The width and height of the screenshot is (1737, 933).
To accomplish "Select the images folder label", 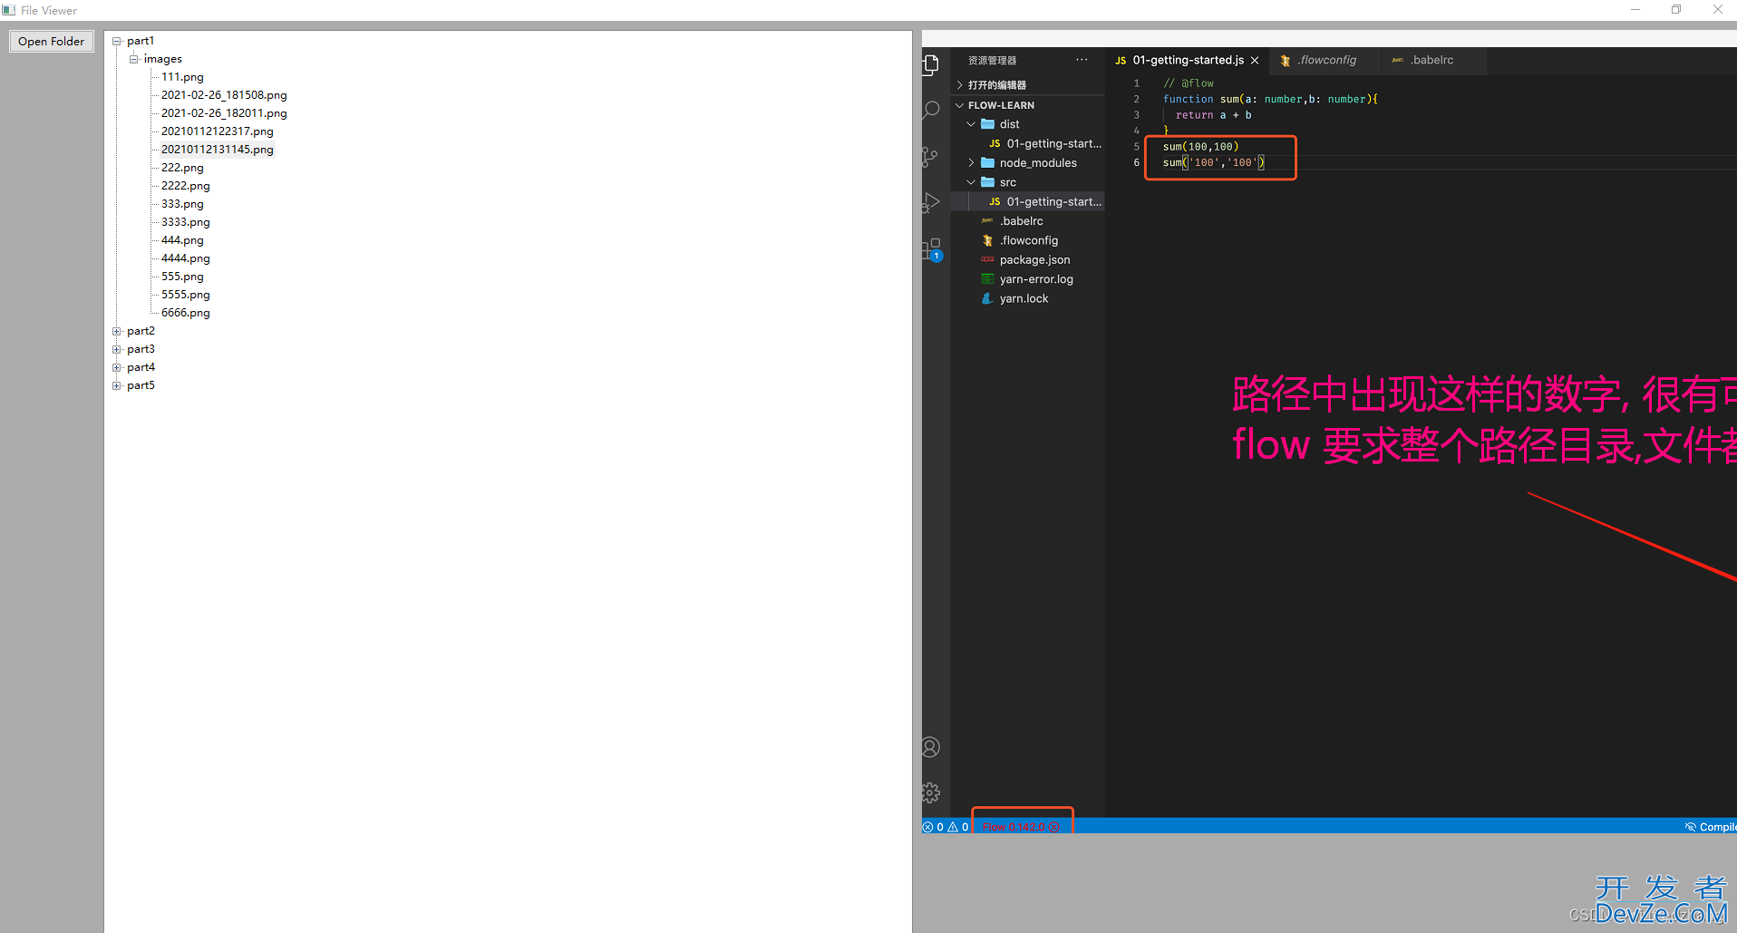I will pos(163,59).
